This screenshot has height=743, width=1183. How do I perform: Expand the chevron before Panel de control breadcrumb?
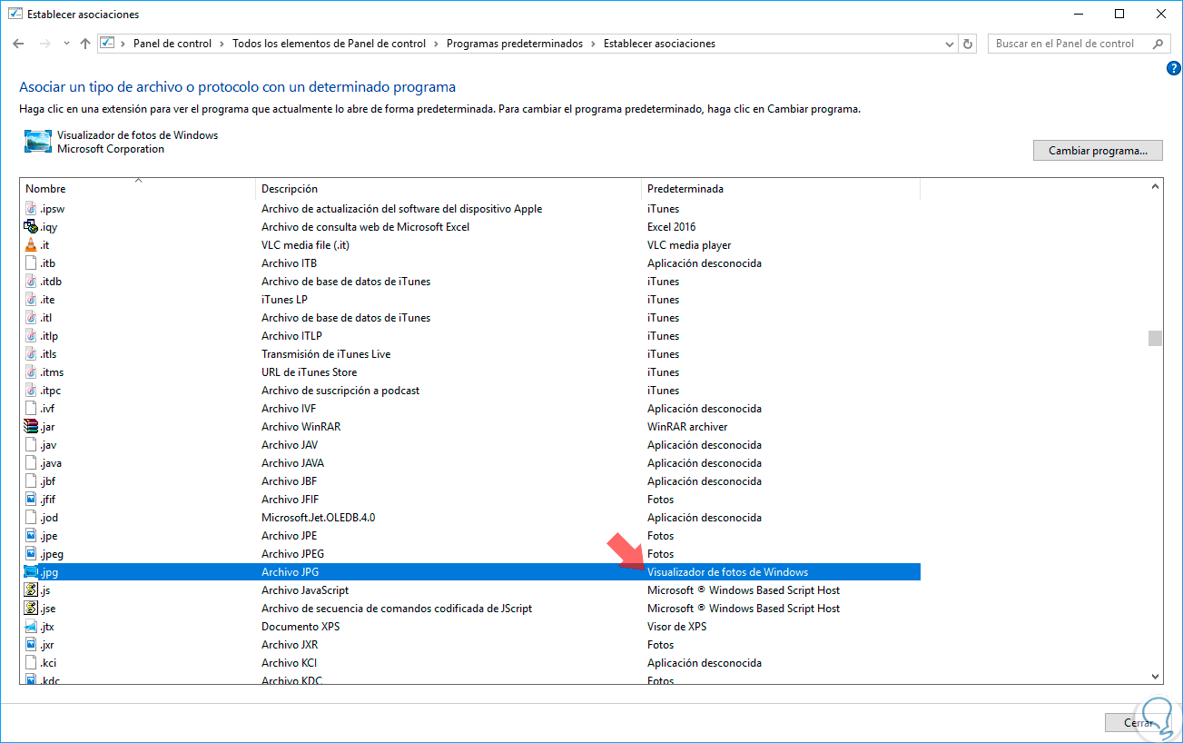[x=123, y=44]
